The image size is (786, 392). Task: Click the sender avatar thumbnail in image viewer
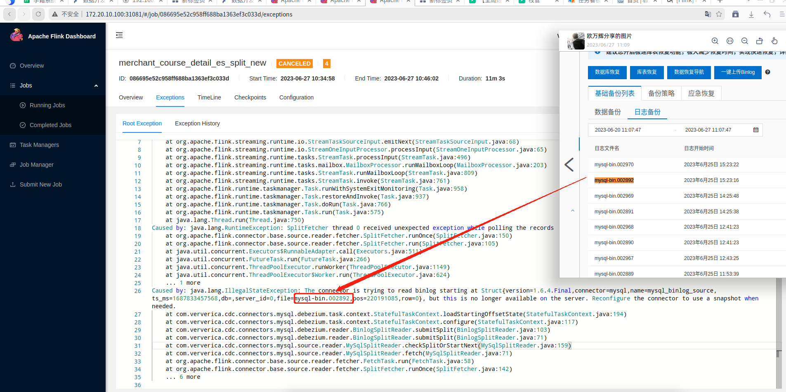(x=576, y=41)
